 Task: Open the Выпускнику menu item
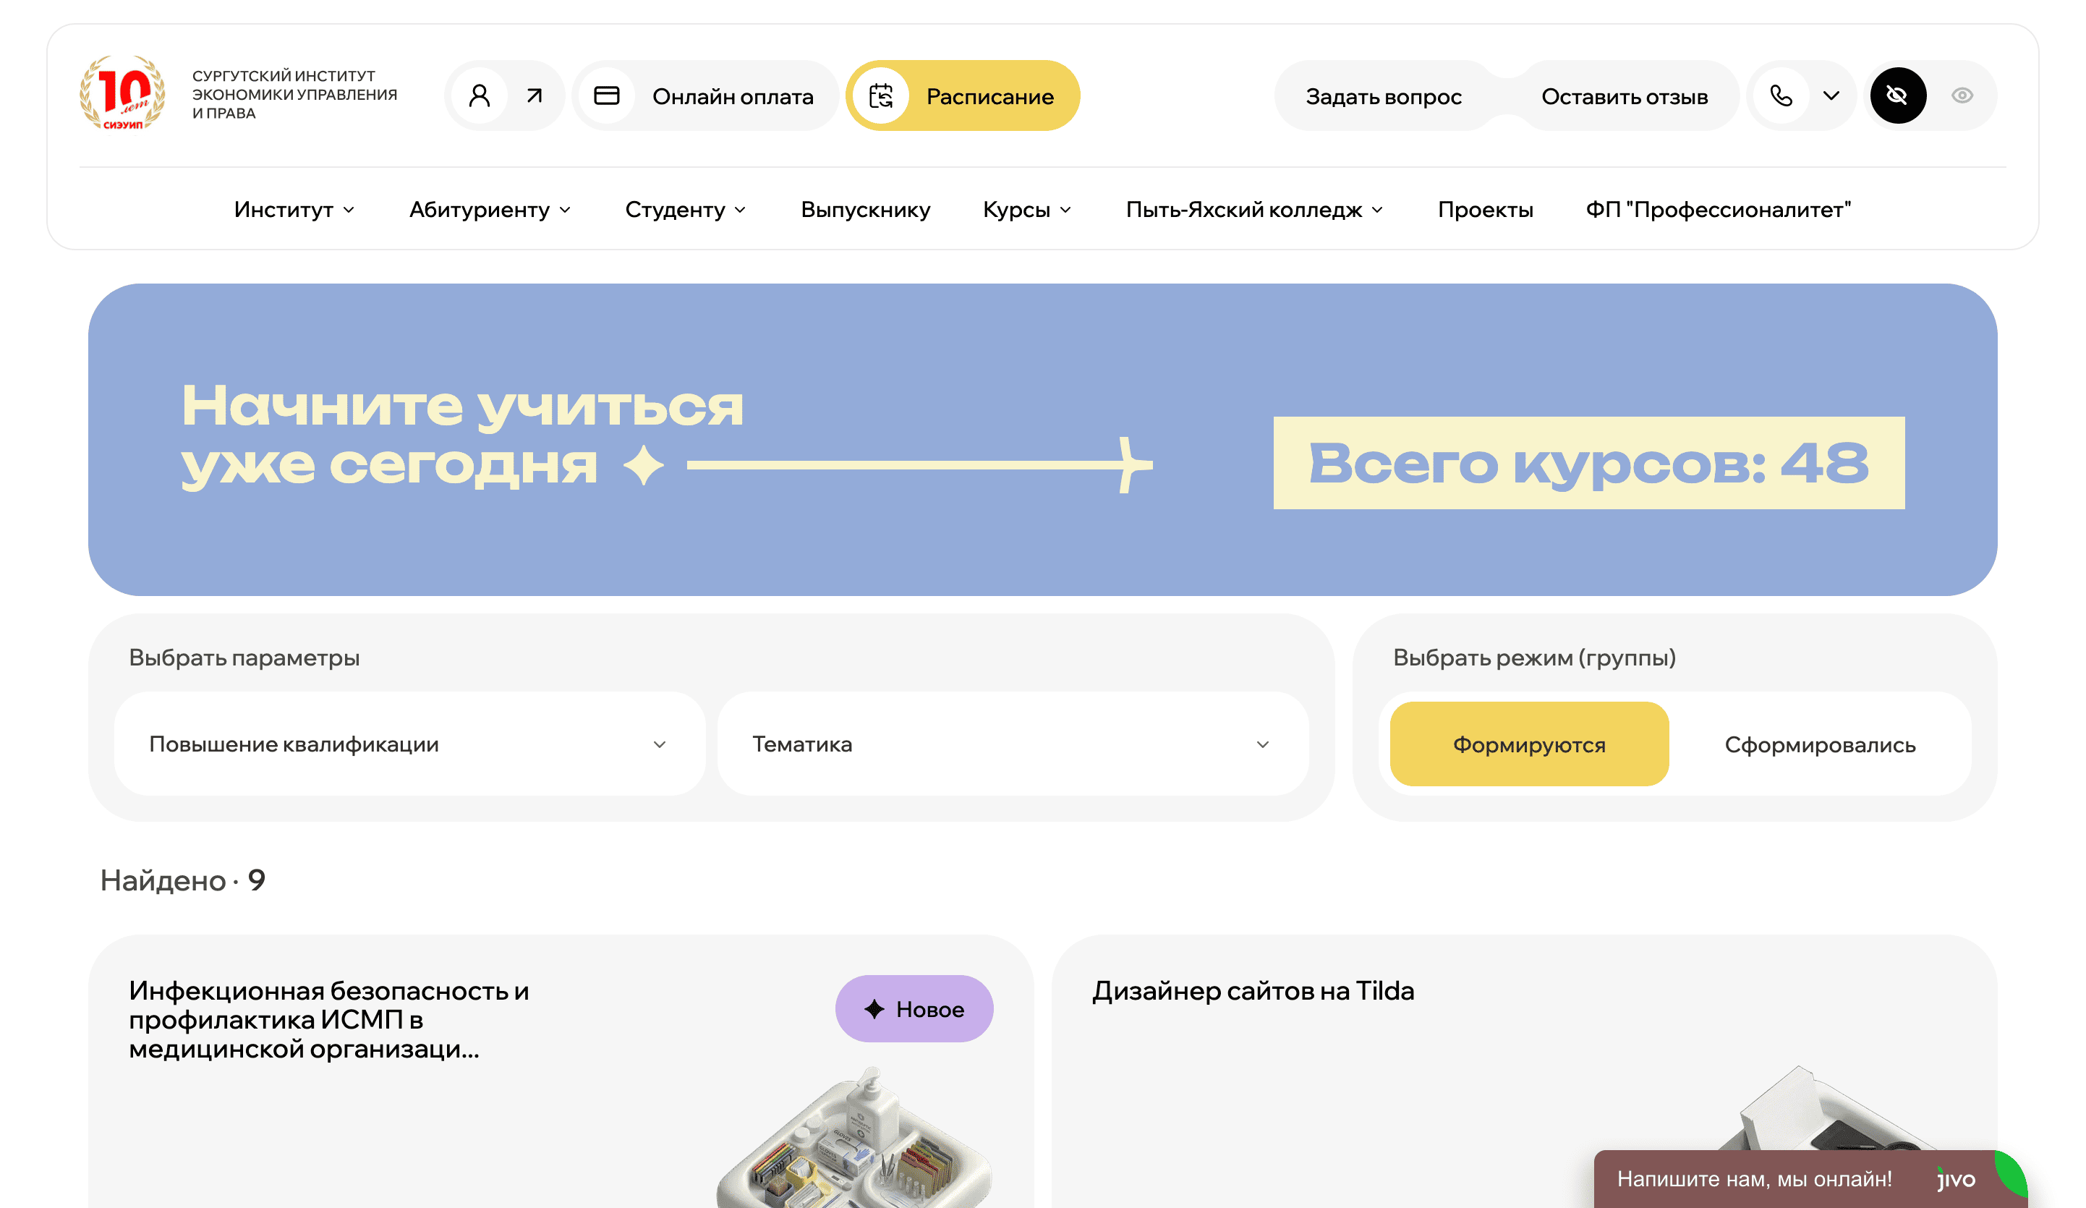click(x=865, y=210)
